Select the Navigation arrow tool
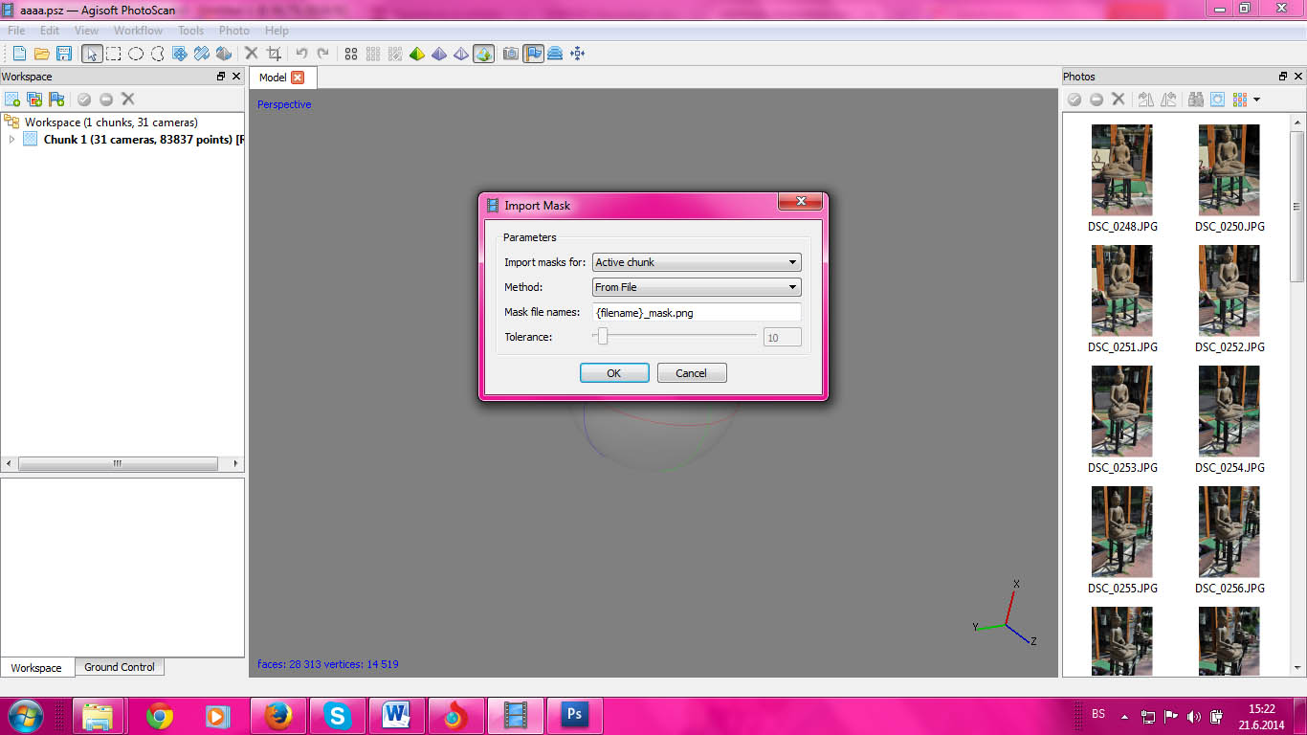 [92, 54]
